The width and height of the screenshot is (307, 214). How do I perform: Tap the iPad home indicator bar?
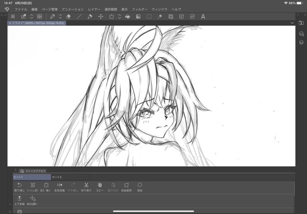(153, 211)
